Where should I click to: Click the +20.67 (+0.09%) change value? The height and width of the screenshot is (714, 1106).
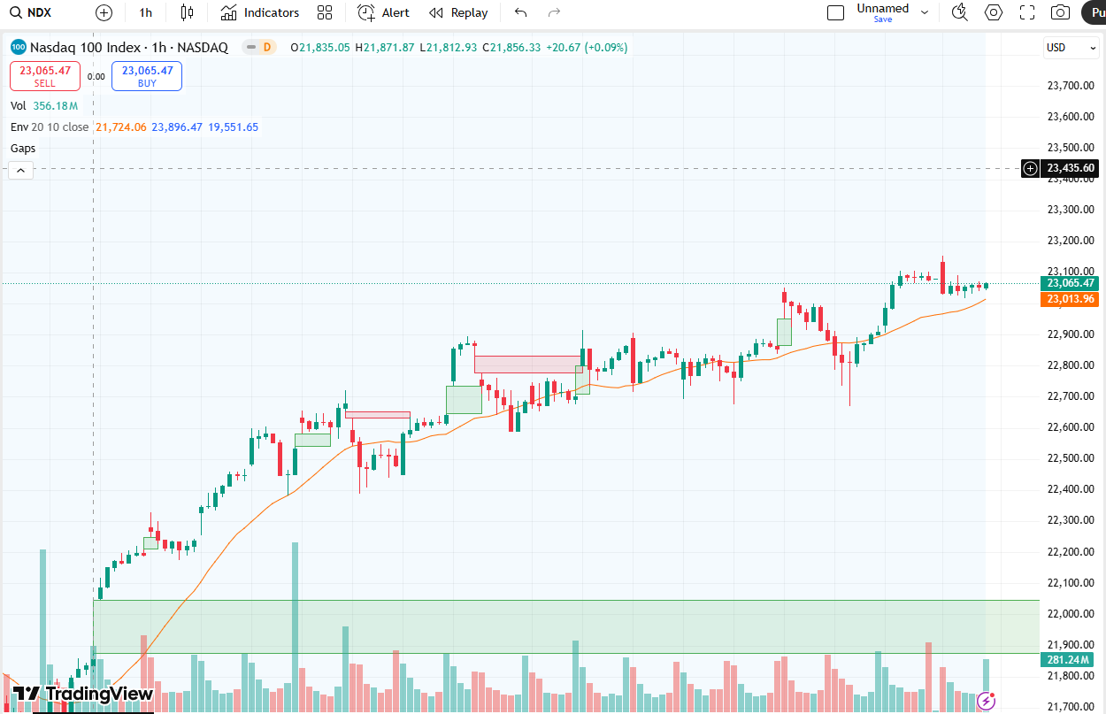587,48
